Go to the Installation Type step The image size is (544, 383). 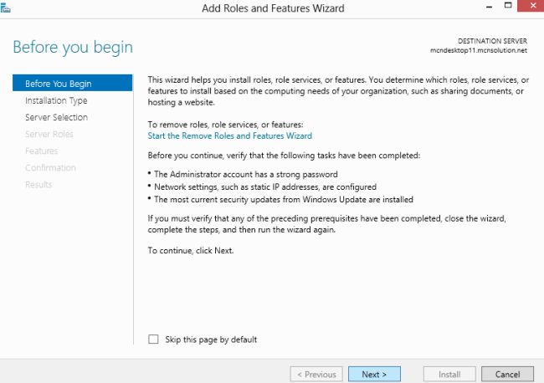point(56,100)
